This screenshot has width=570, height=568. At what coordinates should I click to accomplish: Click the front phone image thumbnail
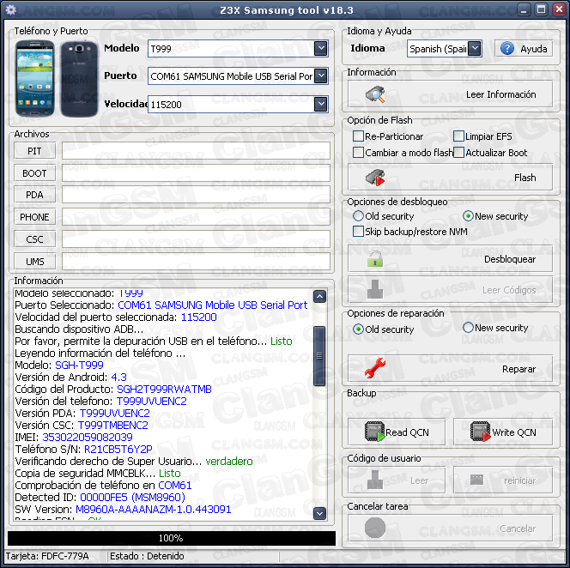click(x=35, y=78)
